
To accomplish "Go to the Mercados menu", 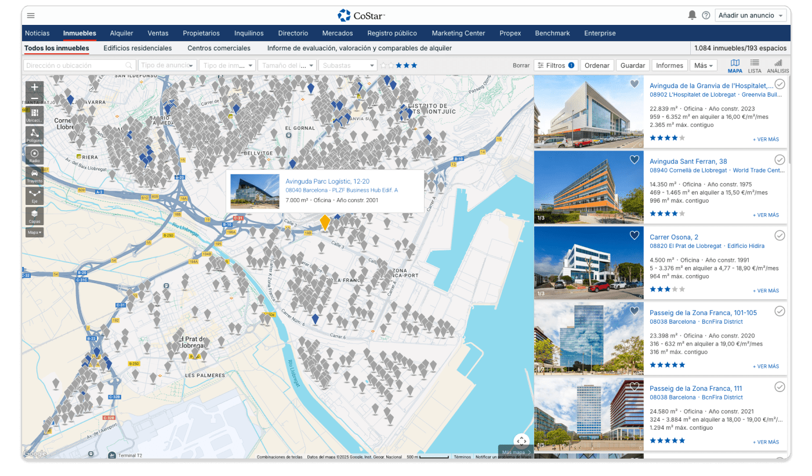I will 337,33.
